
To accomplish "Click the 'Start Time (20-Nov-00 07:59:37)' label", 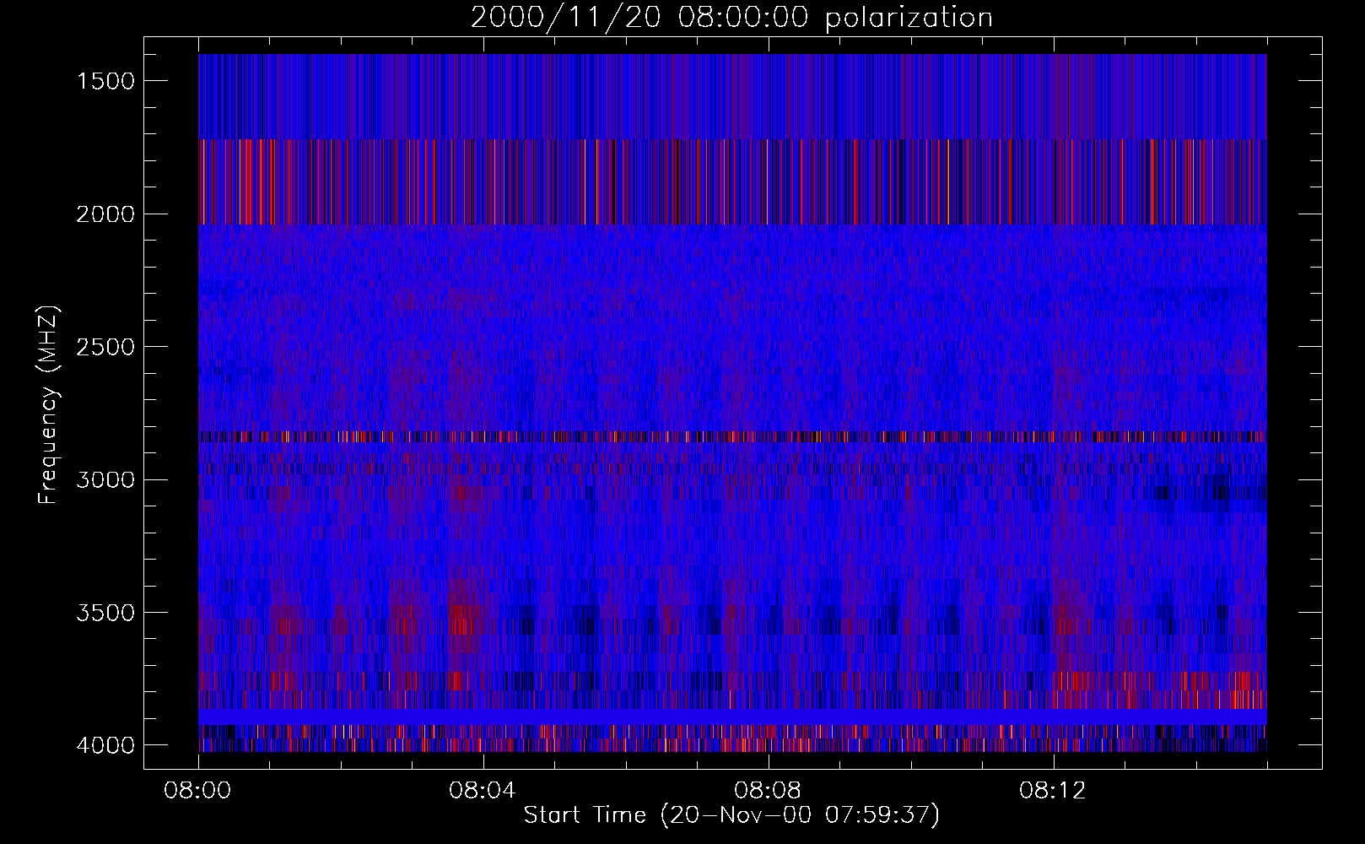I will 731,815.
